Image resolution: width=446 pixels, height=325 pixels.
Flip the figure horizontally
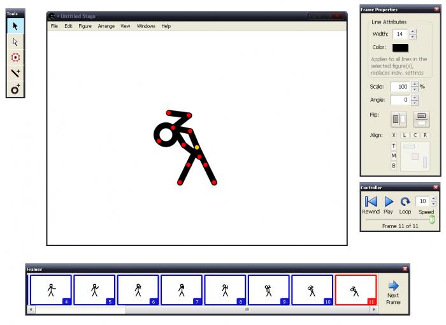[399, 119]
